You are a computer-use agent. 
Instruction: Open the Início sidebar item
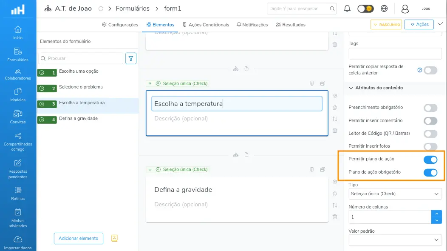pyautogui.click(x=18, y=33)
